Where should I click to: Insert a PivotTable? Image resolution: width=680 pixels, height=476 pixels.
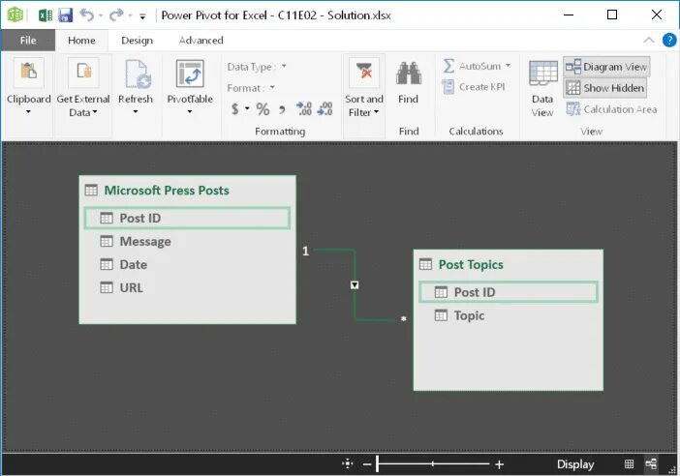point(190,87)
